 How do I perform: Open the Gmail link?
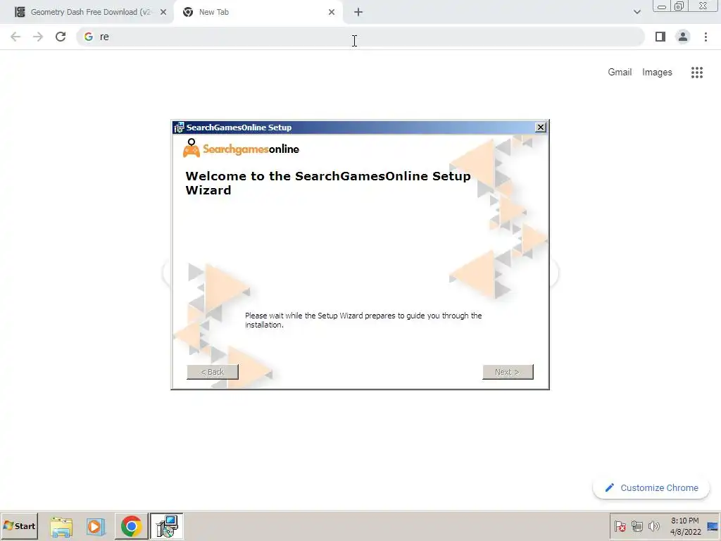(x=620, y=73)
